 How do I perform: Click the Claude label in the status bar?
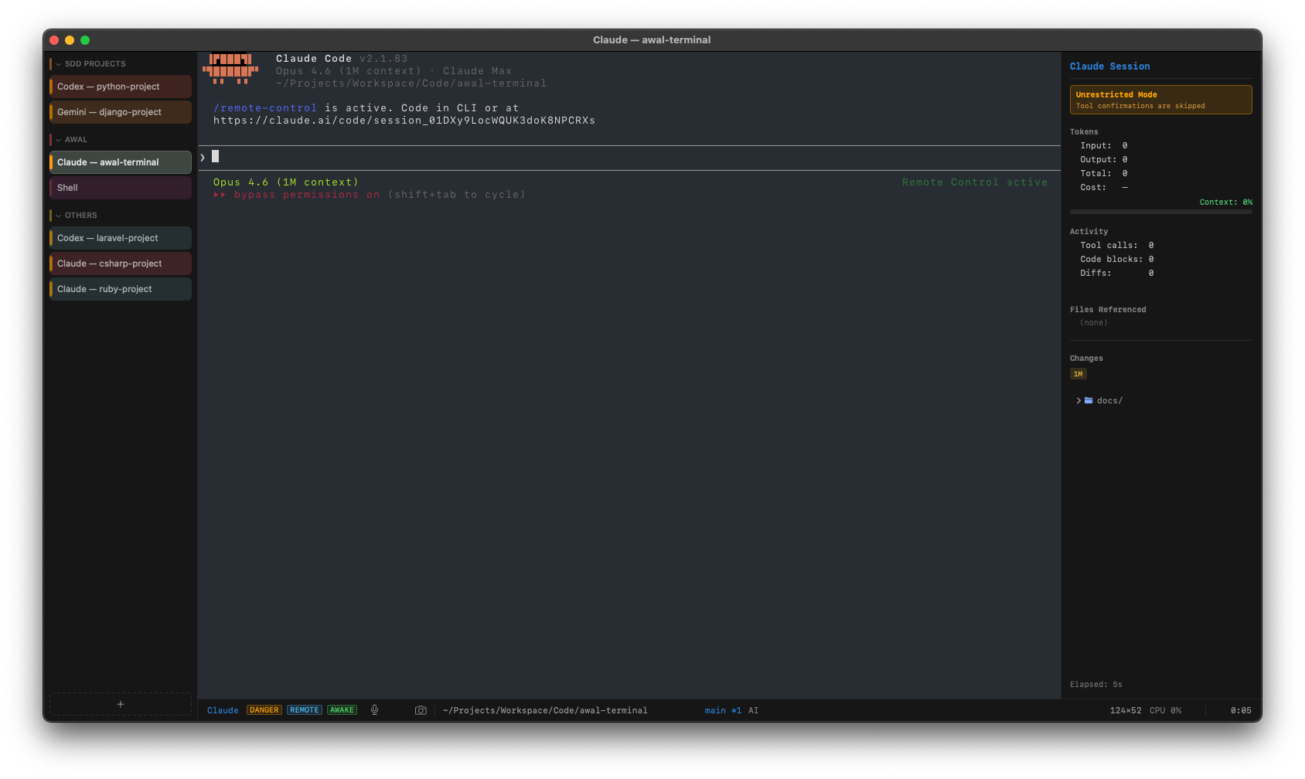(223, 709)
